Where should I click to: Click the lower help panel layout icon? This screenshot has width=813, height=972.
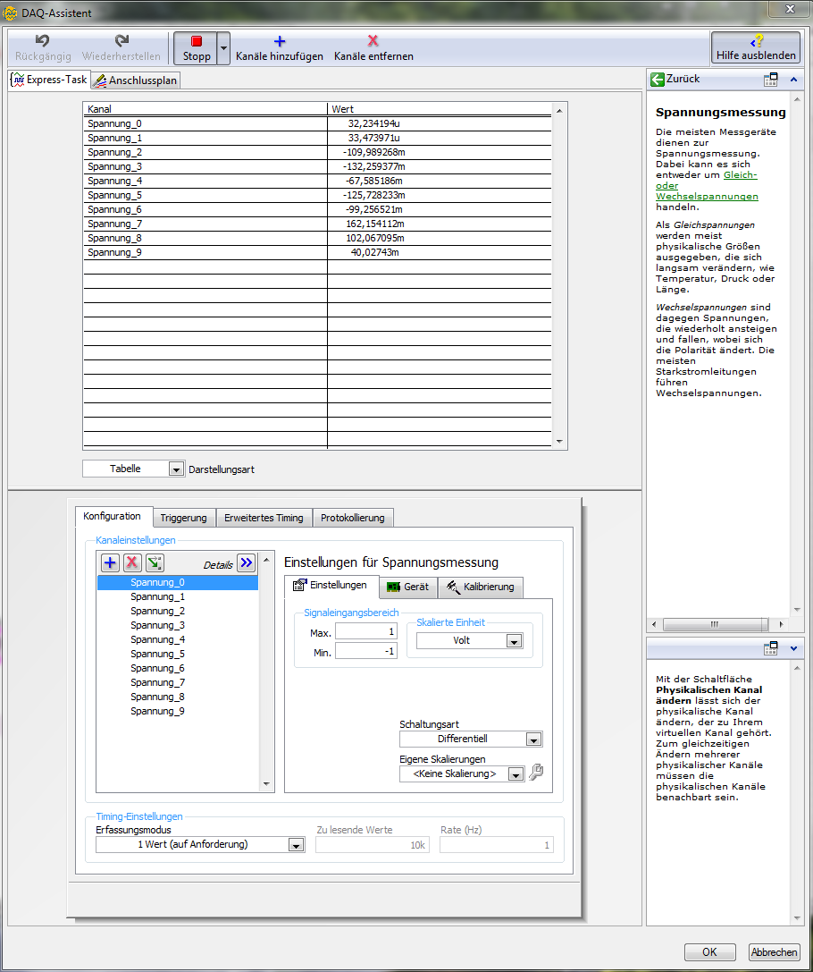point(770,648)
